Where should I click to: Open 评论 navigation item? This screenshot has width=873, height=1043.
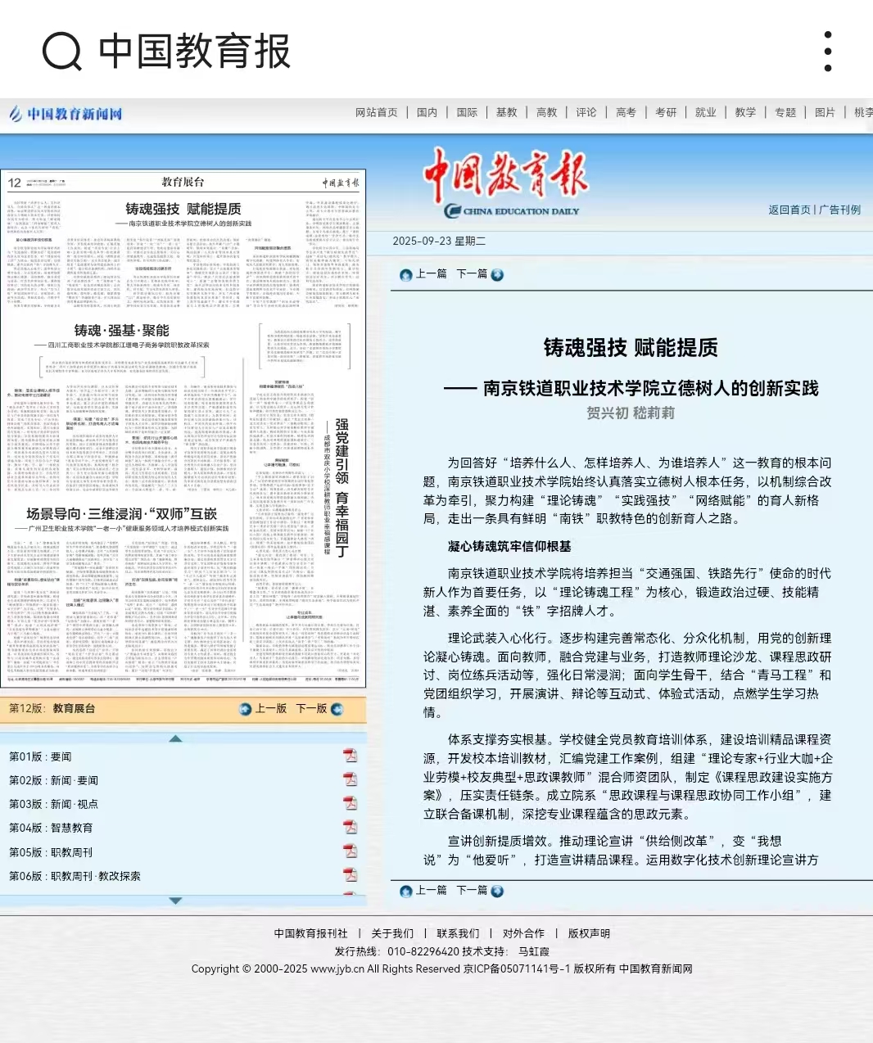click(586, 113)
